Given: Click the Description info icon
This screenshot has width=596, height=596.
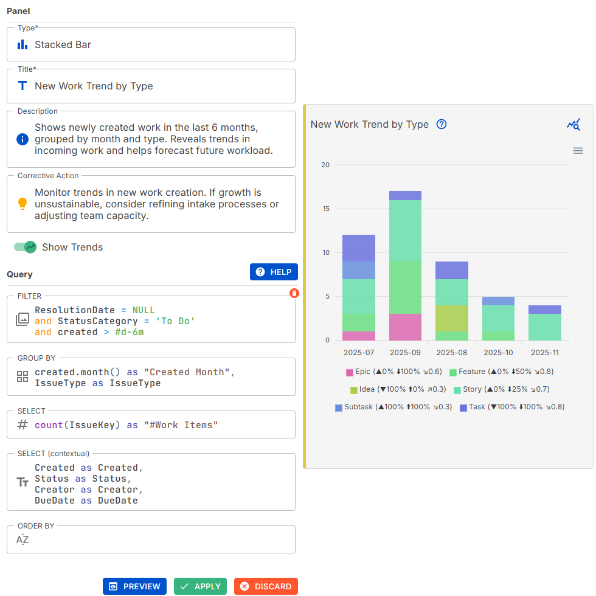Looking at the screenshot, I should click(23, 139).
